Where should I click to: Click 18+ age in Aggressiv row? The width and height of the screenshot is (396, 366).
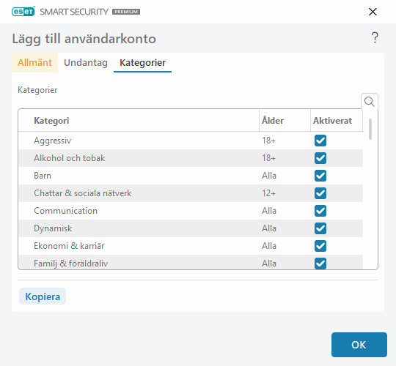tap(268, 141)
